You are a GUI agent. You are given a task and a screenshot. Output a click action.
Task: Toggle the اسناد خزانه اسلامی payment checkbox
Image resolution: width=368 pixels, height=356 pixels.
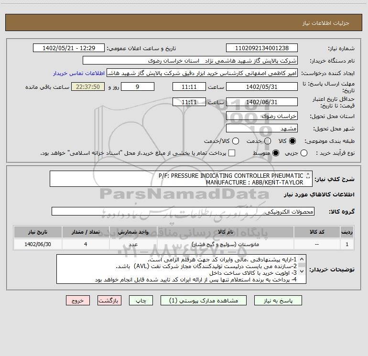232,153
